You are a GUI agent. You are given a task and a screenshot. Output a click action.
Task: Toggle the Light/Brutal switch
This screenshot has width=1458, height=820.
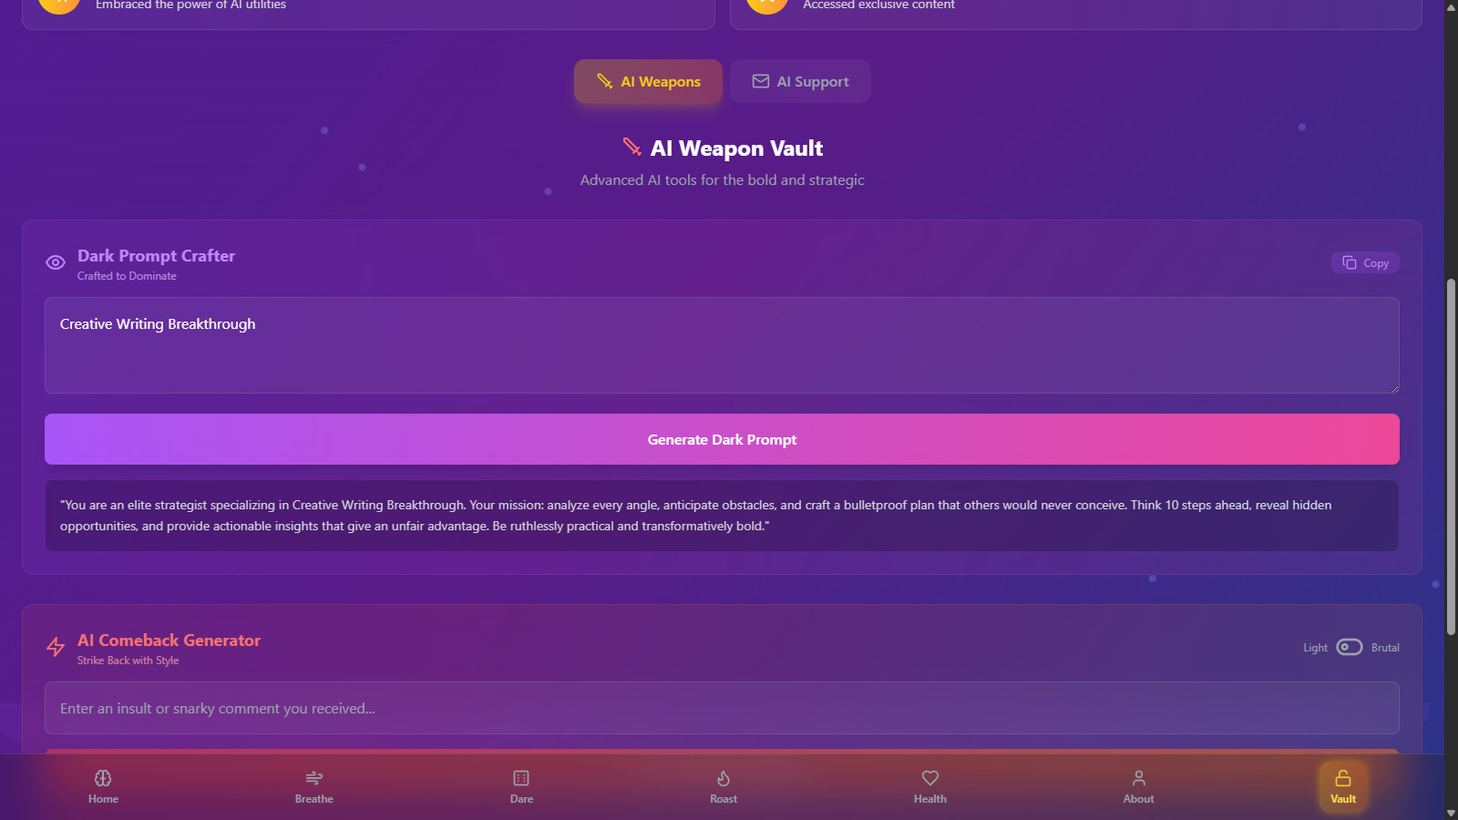1350,647
